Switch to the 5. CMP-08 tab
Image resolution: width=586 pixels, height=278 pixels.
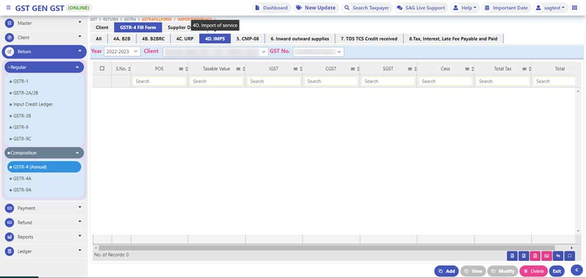tap(247, 39)
